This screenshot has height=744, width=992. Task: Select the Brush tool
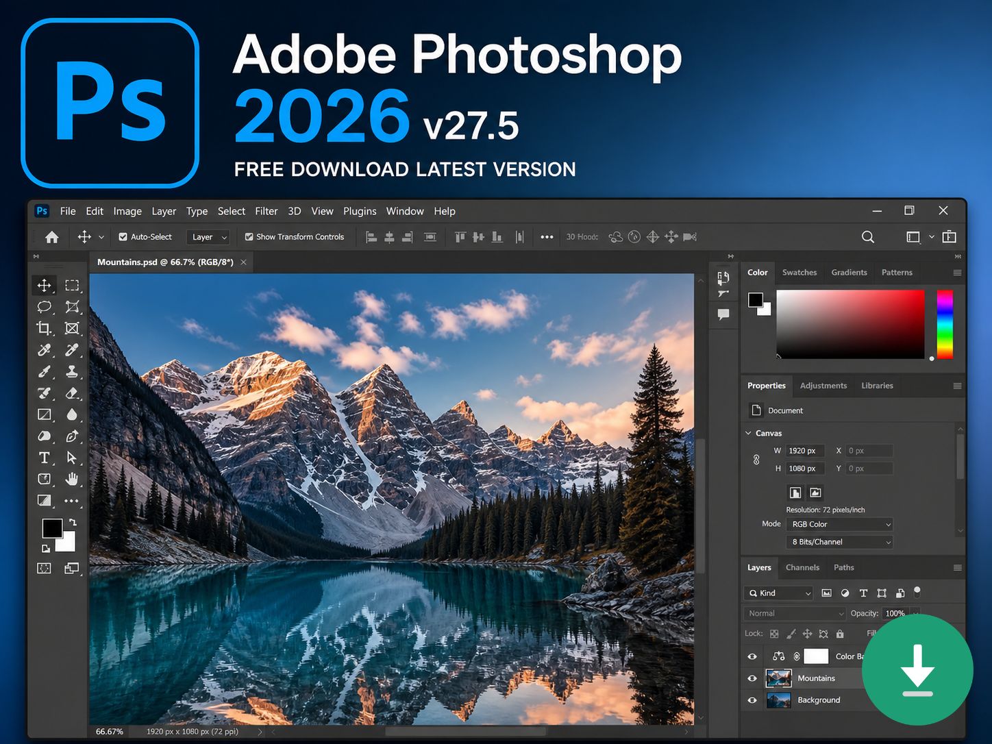coord(45,371)
